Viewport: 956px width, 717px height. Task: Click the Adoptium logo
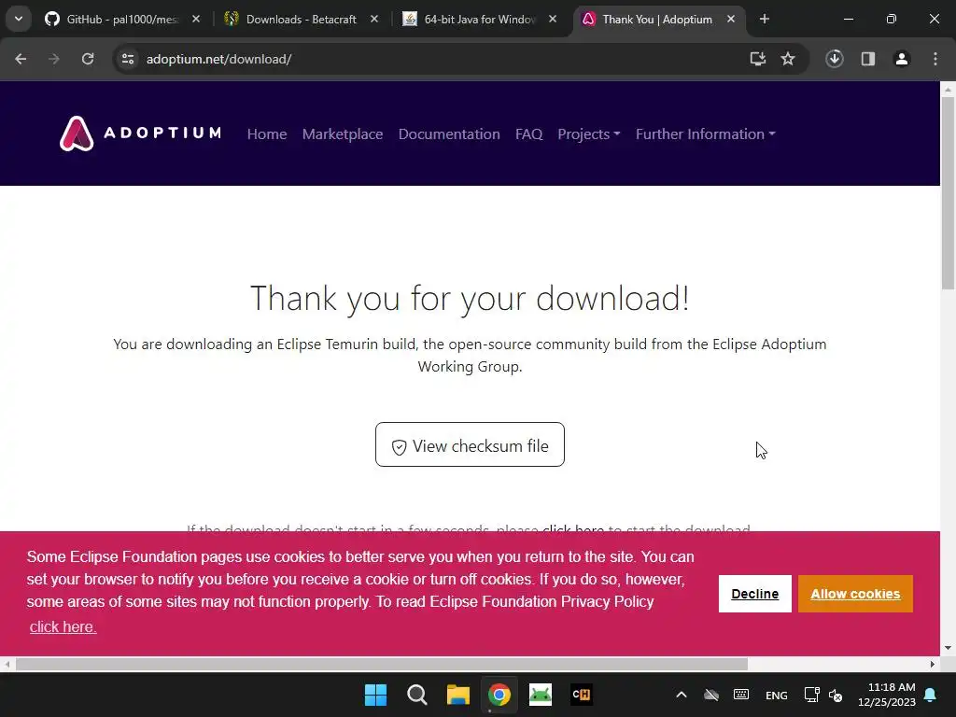(x=140, y=134)
